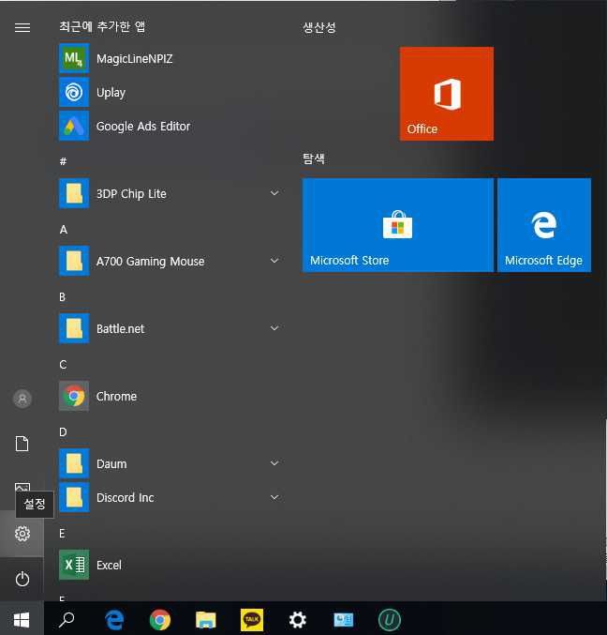Screen dimensions: 607x635
Task: Expand the Battle.net folder chevron
Action: pyautogui.click(x=274, y=328)
